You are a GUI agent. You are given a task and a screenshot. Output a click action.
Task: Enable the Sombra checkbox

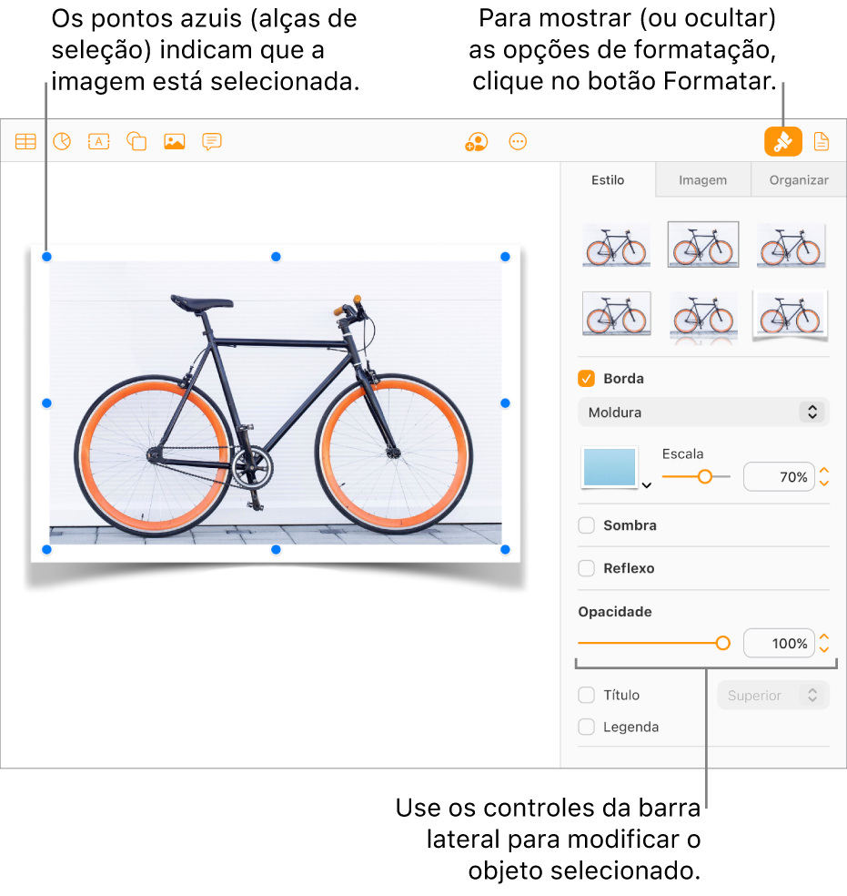point(586,525)
